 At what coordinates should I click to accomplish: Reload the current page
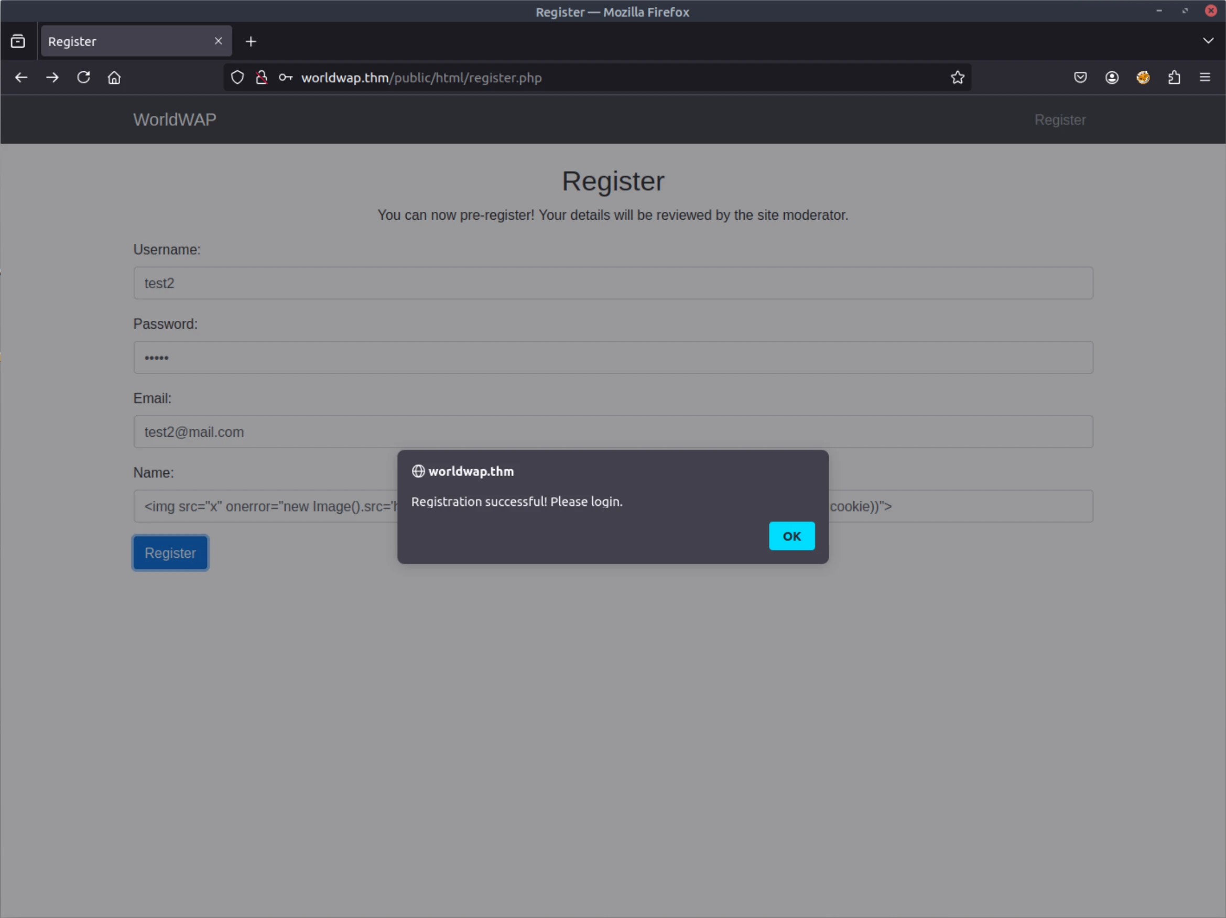pyautogui.click(x=84, y=78)
